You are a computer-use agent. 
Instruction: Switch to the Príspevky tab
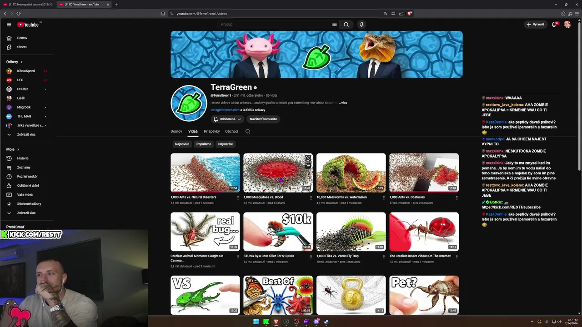coord(212,131)
